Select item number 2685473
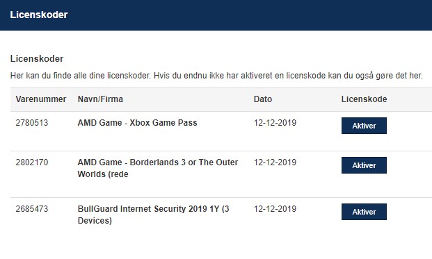Screen dimensions: 432x259 [x=32, y=209]
